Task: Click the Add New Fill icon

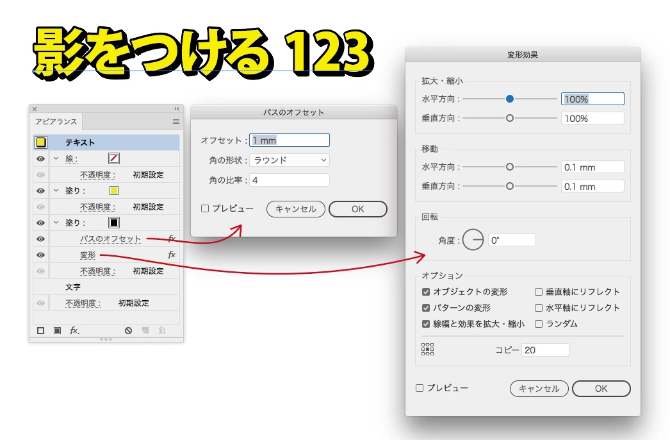Action: tap(57, 330)
